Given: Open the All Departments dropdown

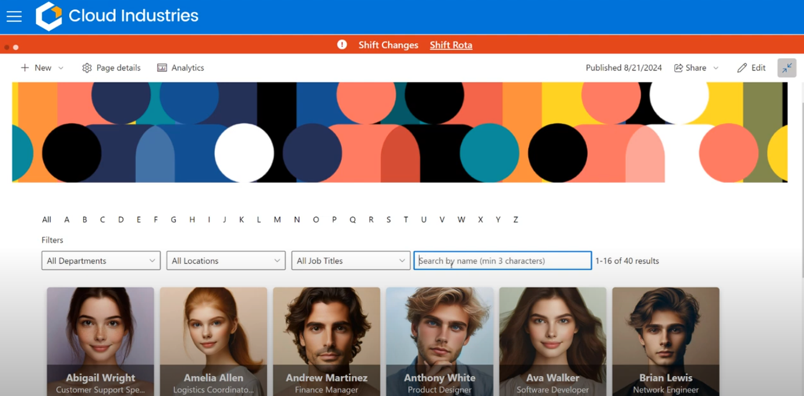Looking at the screenshot, I should pos(101,261).
